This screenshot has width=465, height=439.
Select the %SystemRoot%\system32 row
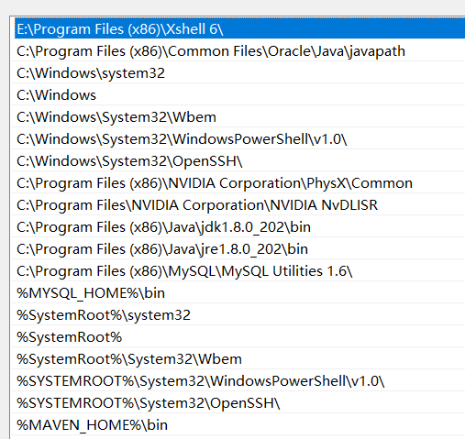(x=238, y=315)
